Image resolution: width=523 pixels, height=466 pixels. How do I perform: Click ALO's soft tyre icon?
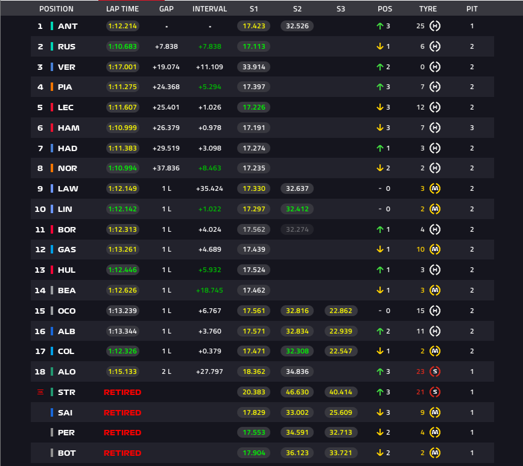coord(434,371)
